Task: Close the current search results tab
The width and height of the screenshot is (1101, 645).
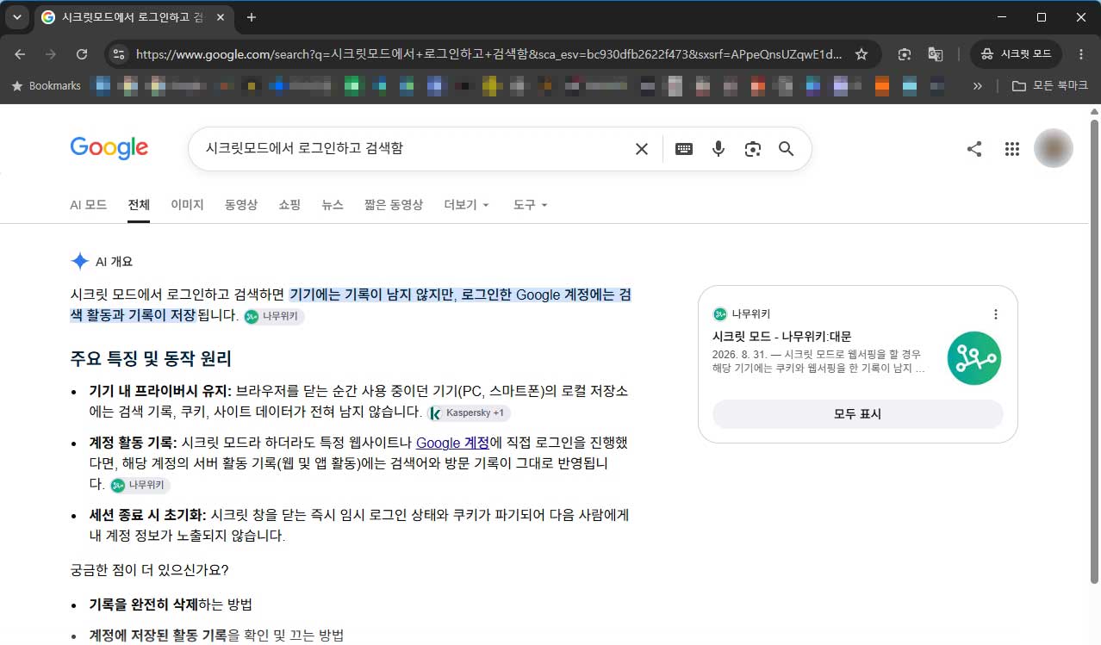Action: (x=220, y=17)
